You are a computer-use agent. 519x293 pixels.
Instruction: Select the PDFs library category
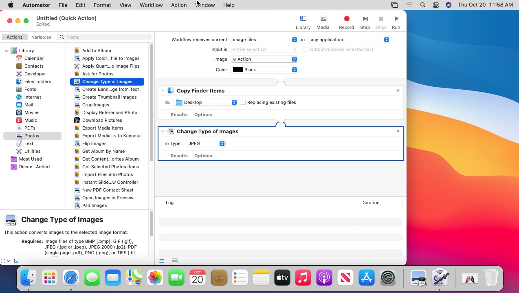click(x=30, y=128)
